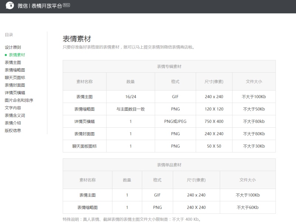This screenshot has width=296, height=223.
Task: Open the 文字内容 section from the sidebar
Action: pos(13,108)
